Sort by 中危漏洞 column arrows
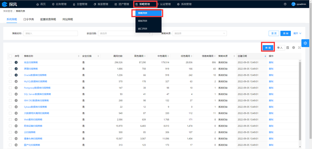 [x=168, y=56]
